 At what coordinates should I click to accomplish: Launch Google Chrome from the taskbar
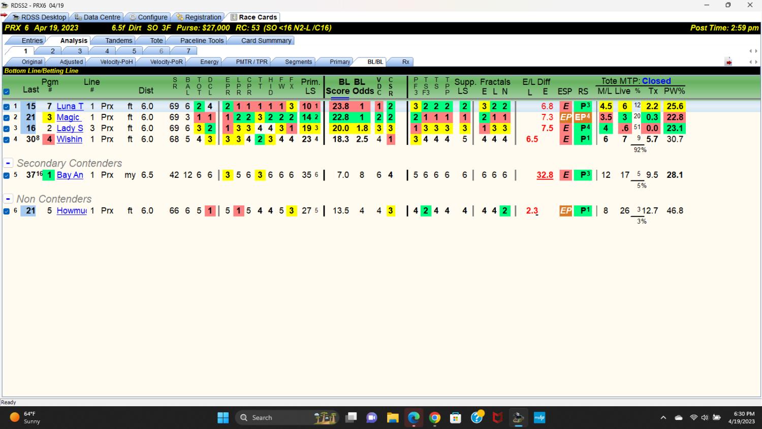click(x=435, y=417)
